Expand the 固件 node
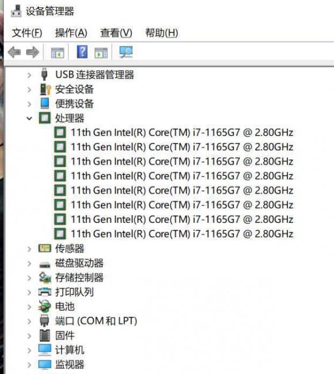 29,336
